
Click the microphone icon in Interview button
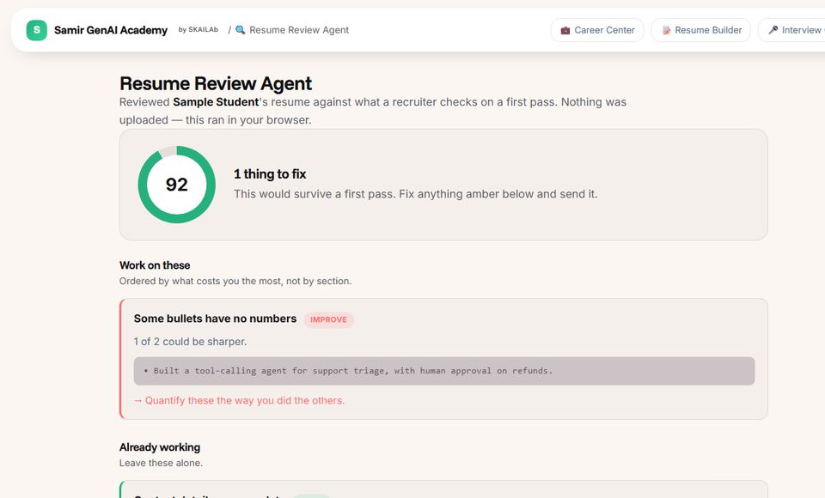tap(773, 30)
